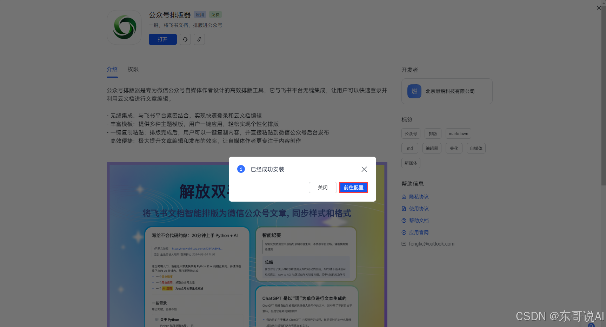The height and width of the screenshot is (327, 606).
Task: Close the app detail page with top-right X
Action: click(599, 8)
